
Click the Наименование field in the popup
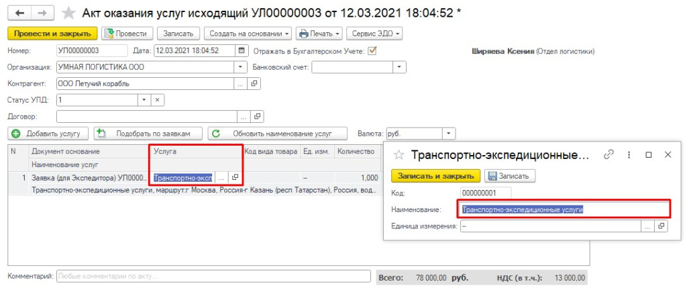pyautogui.click(x=565, y=209)
